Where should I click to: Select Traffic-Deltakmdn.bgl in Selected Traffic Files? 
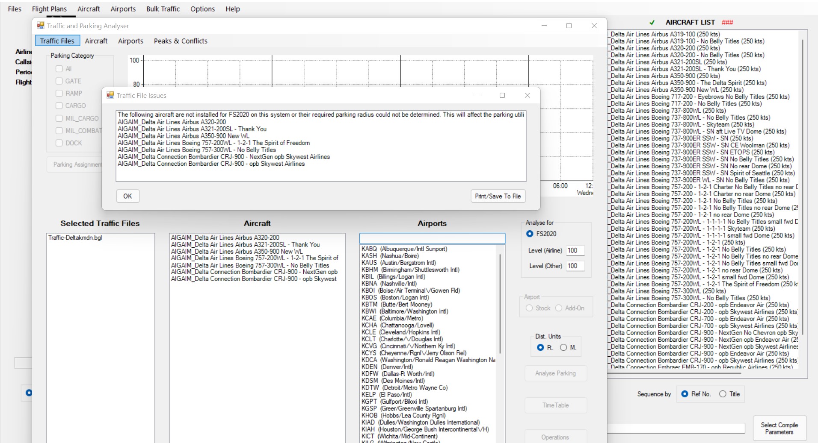75,238
